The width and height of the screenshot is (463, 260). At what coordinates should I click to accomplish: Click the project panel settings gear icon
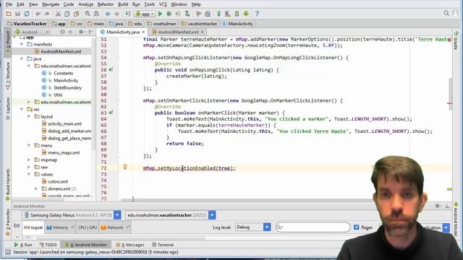[x=81, y=32]
